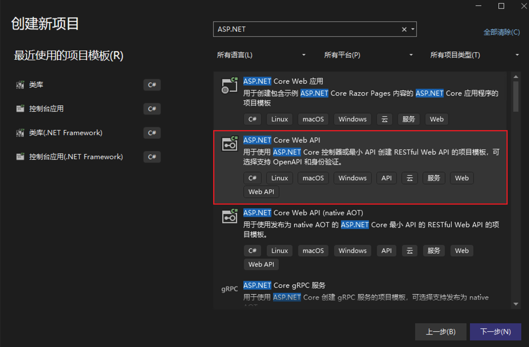Click the 上一步 back button
This screenshot has height=347, width=529.
[x=440, y=332]
